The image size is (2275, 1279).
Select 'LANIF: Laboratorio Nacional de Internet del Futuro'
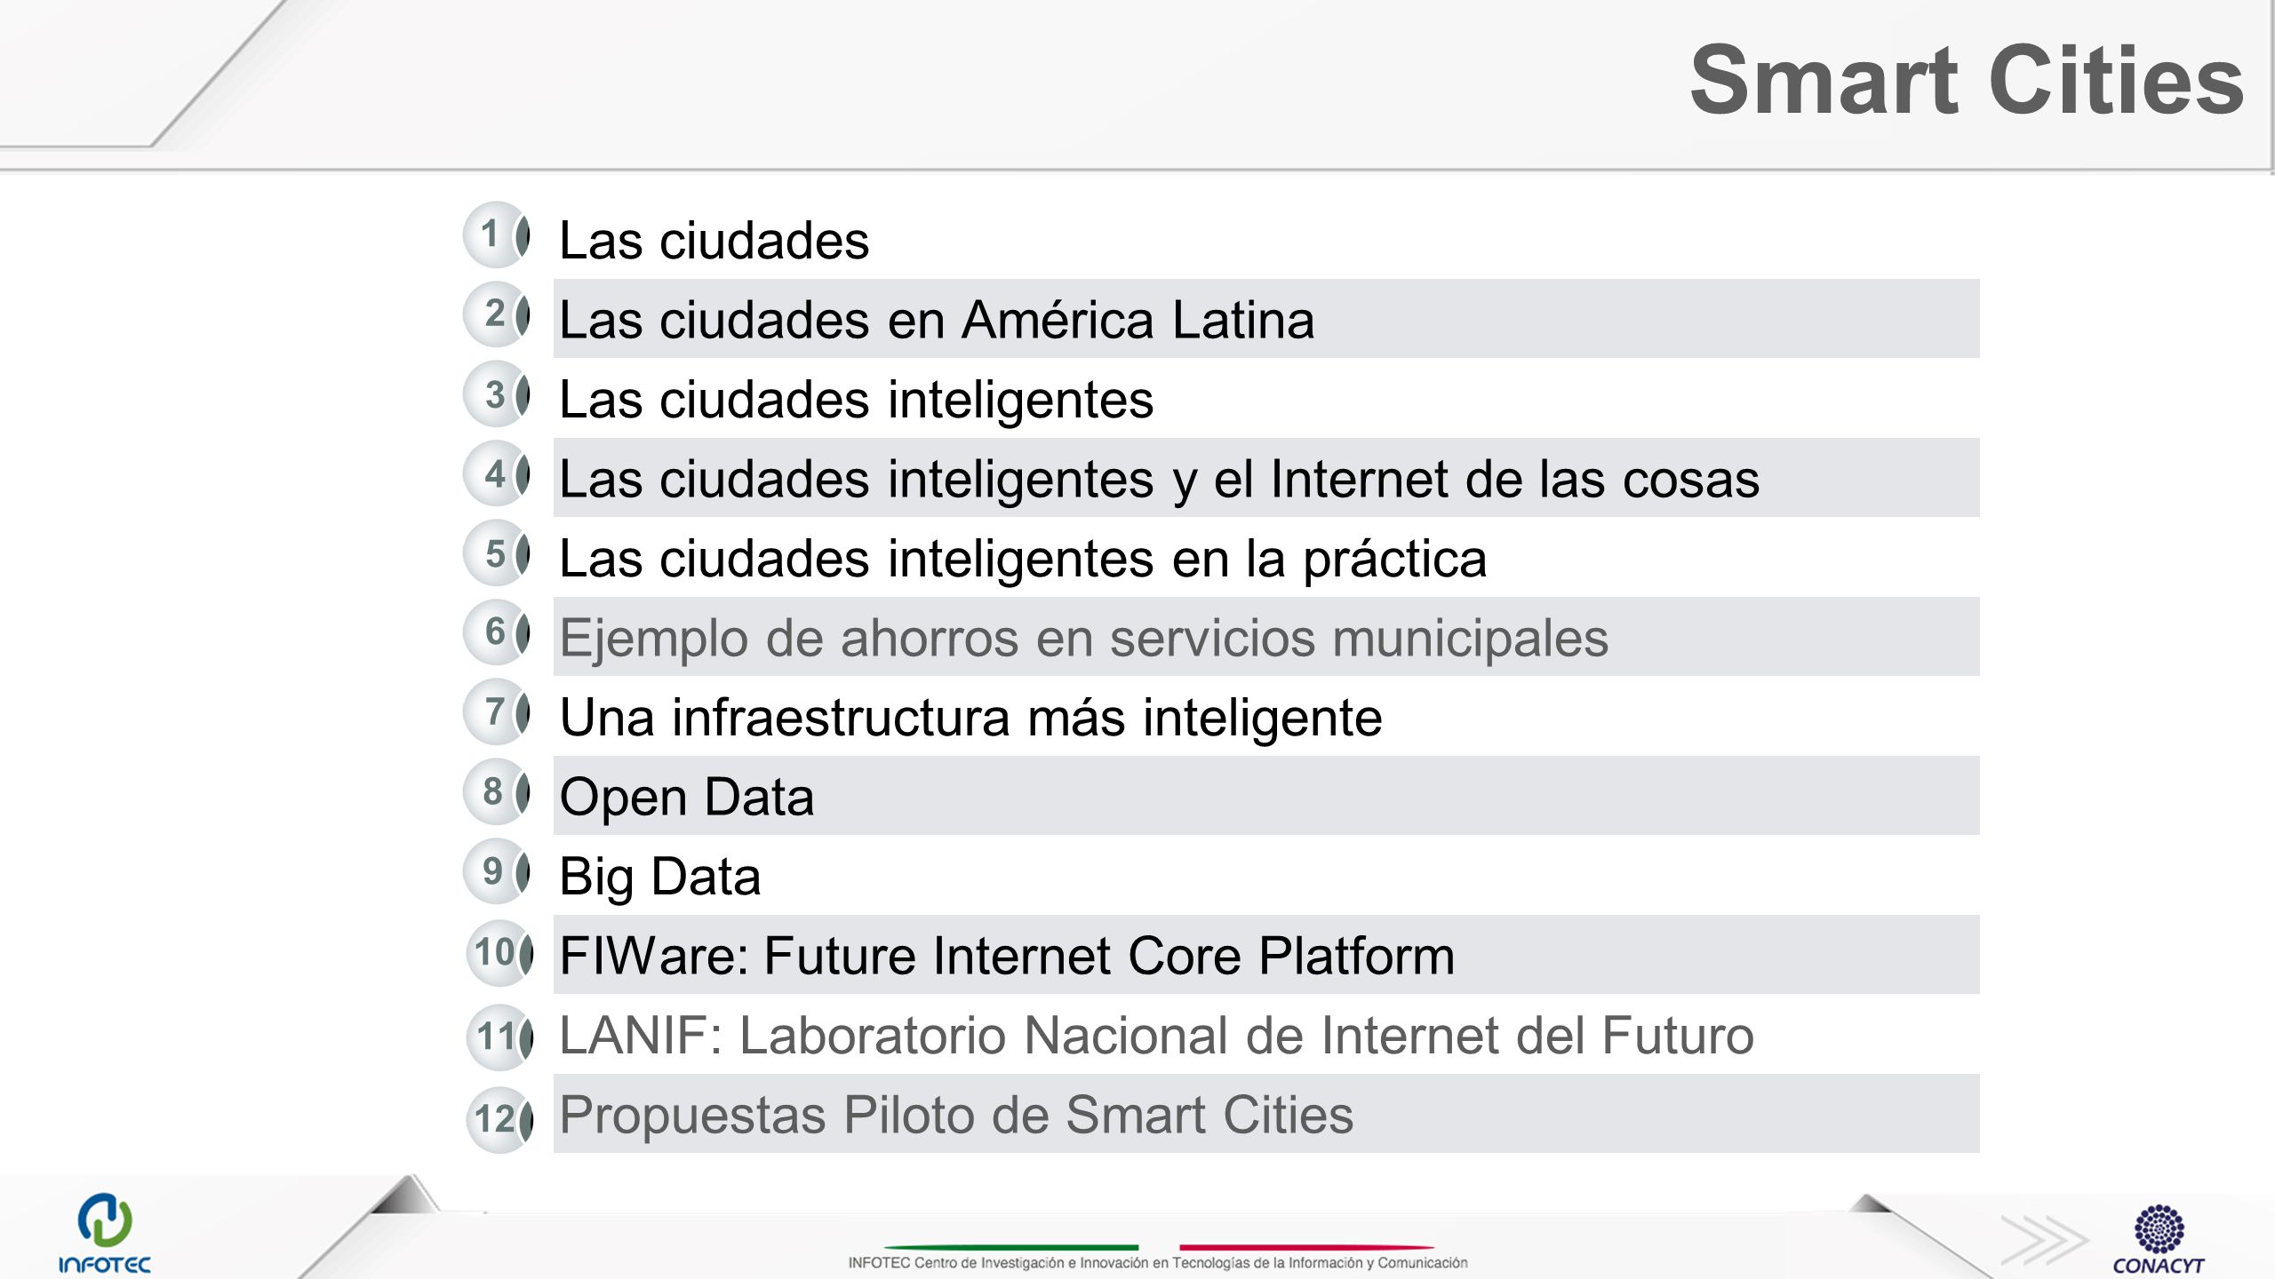(x=1157, y=1035)
